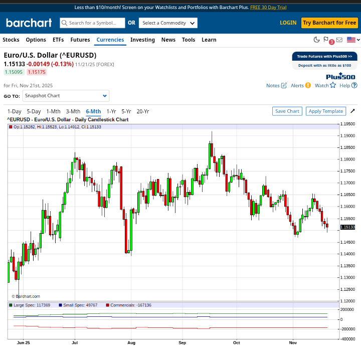This screenshot has width=361, height=357.
Task: Click the Large Spec: 117369 label
Action: pos(32,305)
